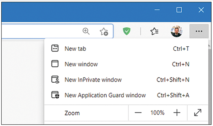Click the user profile picture

tap(176, 31)
